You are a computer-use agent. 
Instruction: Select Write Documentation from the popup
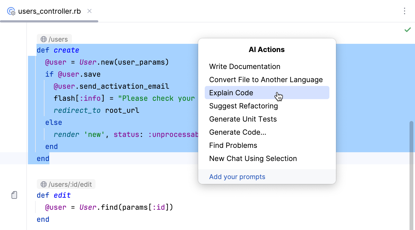[245, 67]
